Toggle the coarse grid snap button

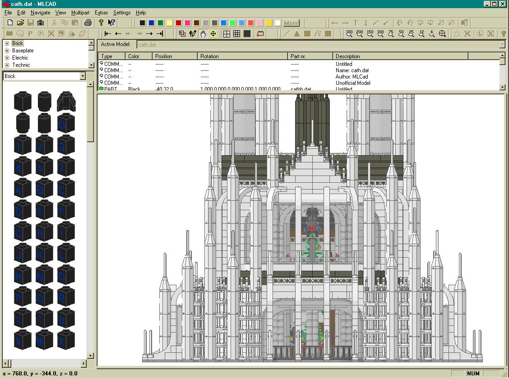coord(227,34)
